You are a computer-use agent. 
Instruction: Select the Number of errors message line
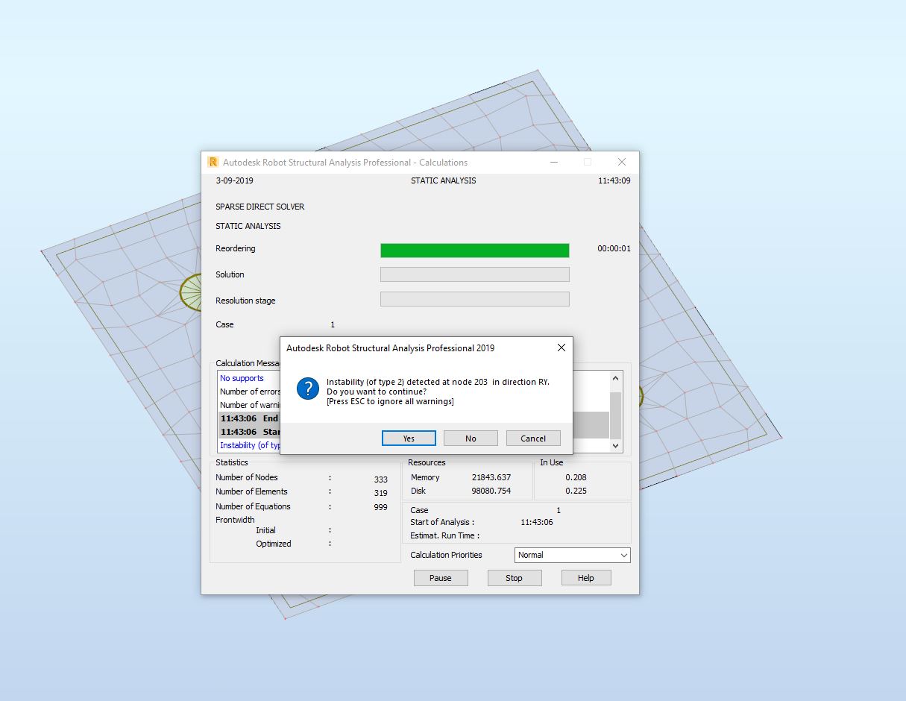tap(248, 392)
